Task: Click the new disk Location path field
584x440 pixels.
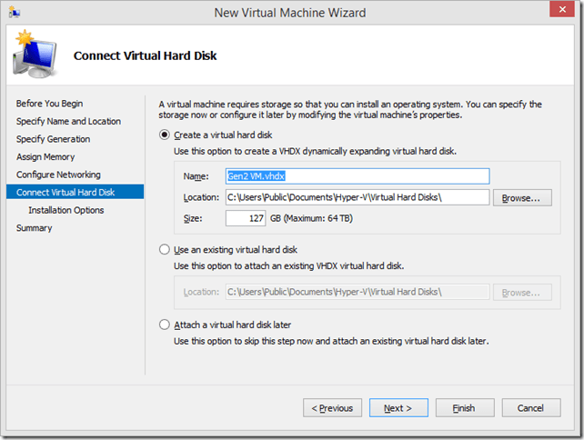Action: tap(357, 197)
